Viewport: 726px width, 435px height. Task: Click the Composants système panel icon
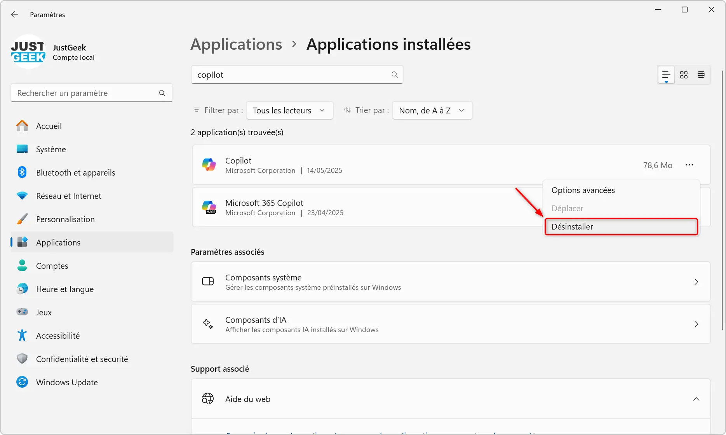208,281
